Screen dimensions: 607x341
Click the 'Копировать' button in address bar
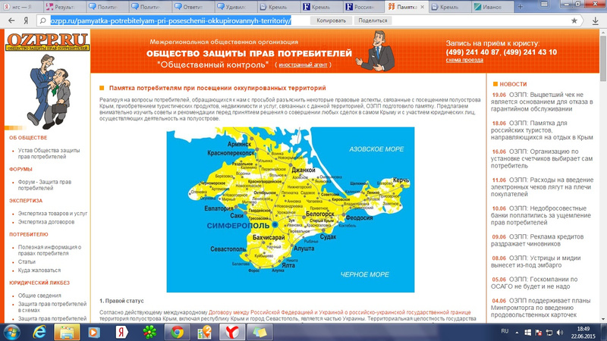point(330,20)
